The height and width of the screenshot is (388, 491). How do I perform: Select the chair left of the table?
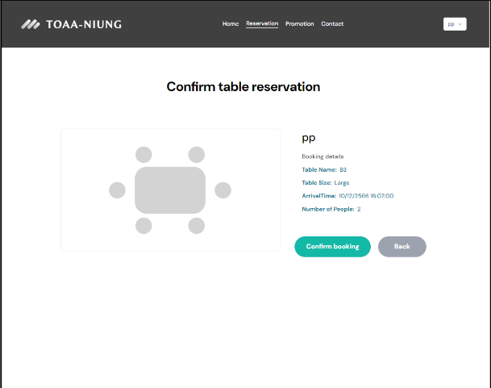[x=117, y=190]
